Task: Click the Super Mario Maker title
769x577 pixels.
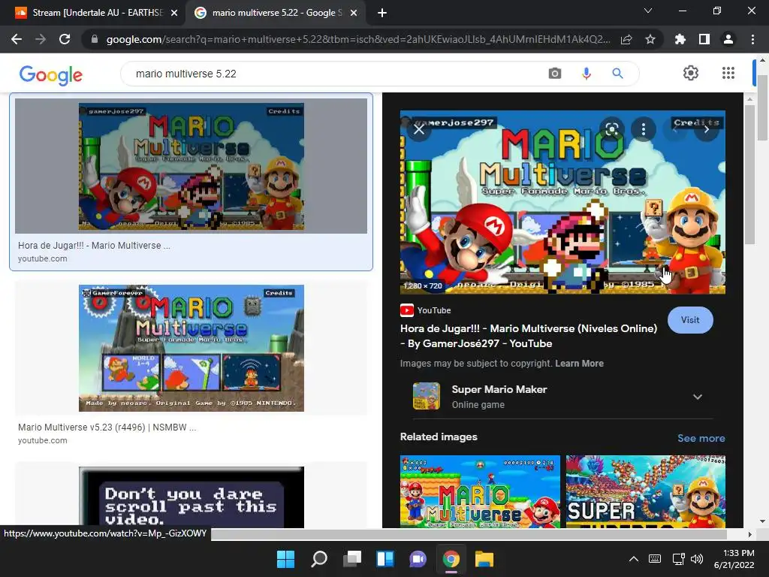Action: click(499, 389)
